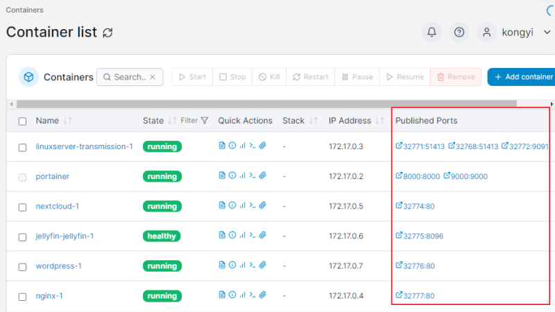The height and width of the screenshot is (312, 555).
Task: Inspect linuxserver-transmission-1 via info icon
Action: point(232,146)
